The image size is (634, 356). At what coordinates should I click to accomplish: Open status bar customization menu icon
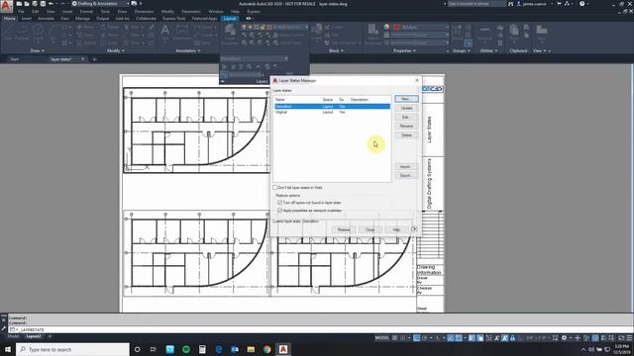tap(629, 338)
